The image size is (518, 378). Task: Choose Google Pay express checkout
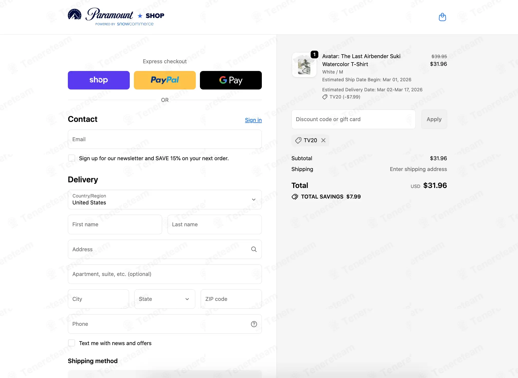tap(231, 80)
